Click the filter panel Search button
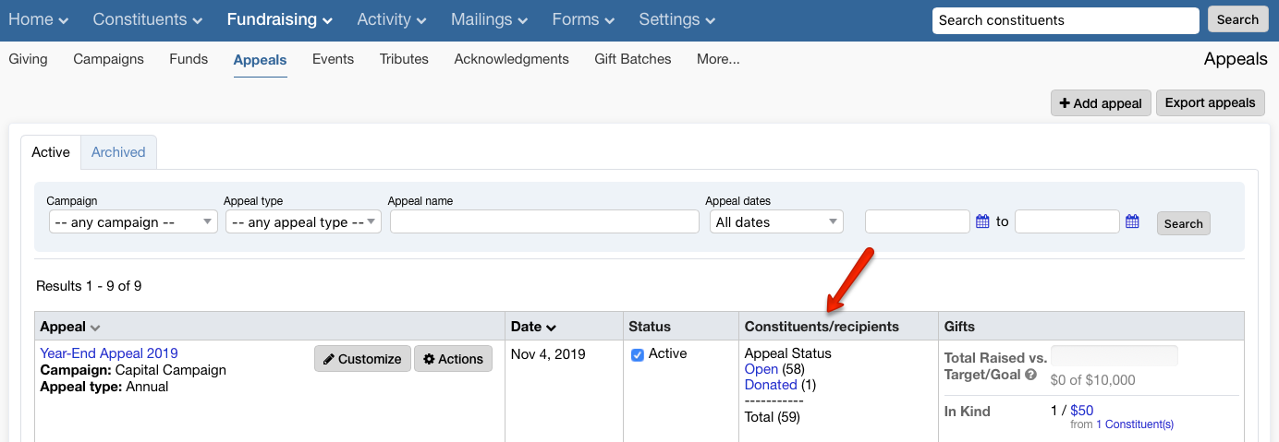Viewport: 1279px width, 442px height. click(1183, 223)
